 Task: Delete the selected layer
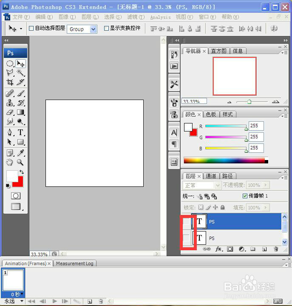point(276,249)
